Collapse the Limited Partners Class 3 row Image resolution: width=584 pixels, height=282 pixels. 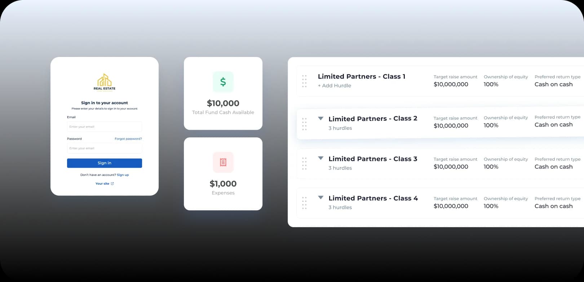[x=321, y=158]
